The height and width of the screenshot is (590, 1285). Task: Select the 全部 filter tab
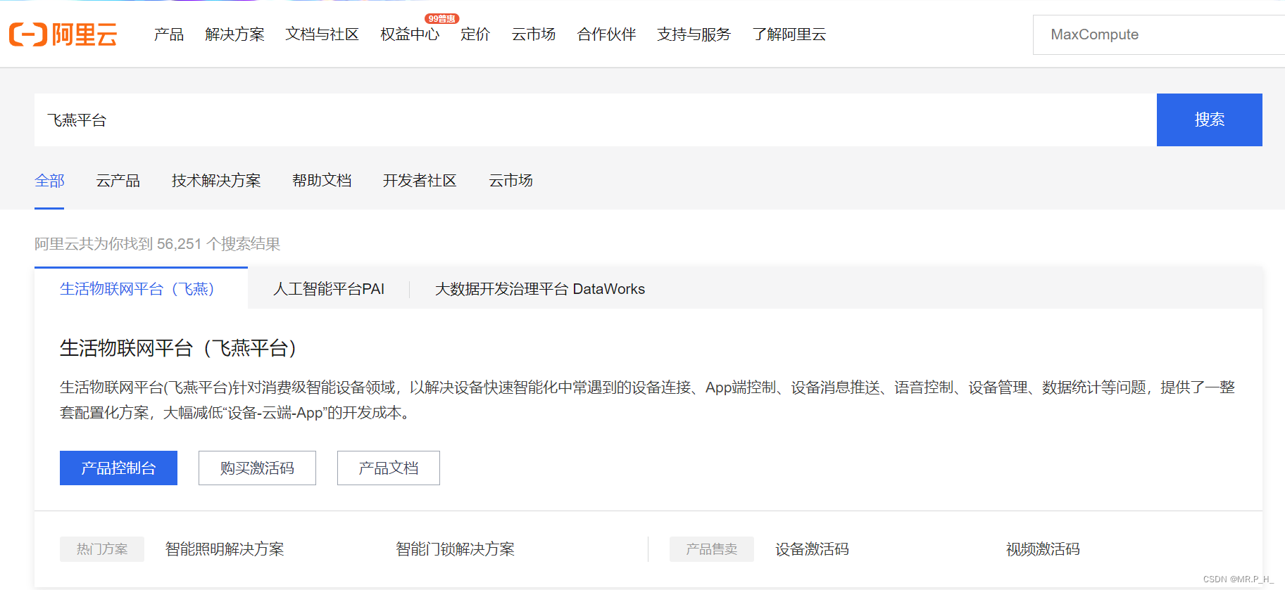coord(49,181)
